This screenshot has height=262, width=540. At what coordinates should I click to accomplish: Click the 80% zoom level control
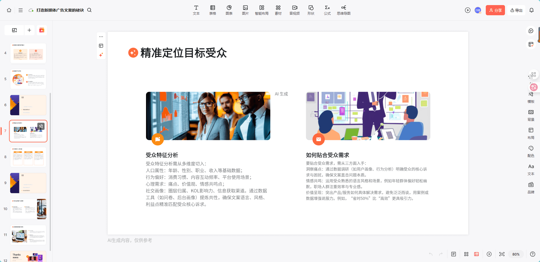pyautogui.click(x=516, y=254)
